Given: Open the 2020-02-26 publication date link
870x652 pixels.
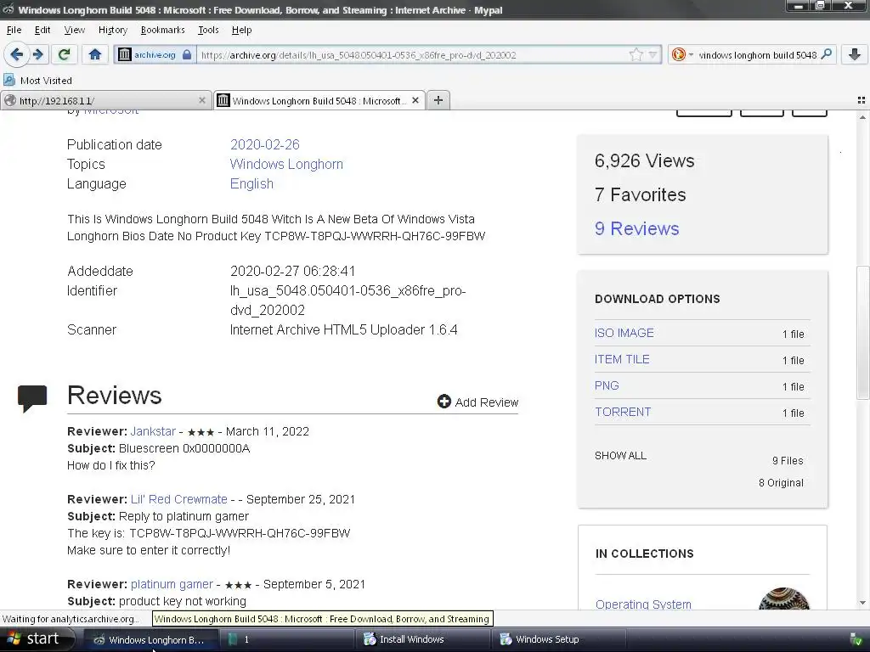Looking at the screenshot, I should click(x=265, y=144).
